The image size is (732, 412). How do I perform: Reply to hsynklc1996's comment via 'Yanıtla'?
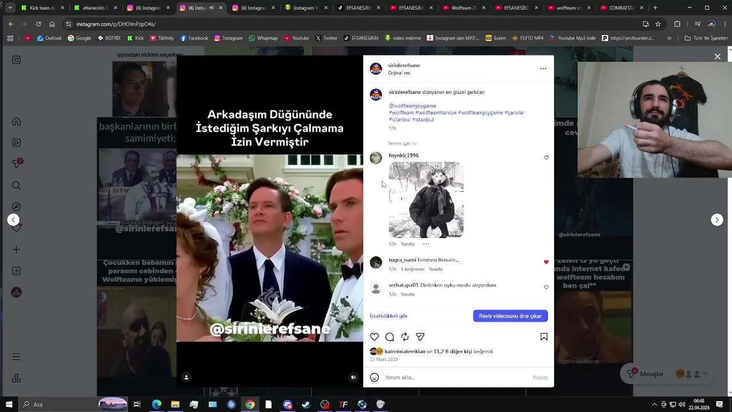(x=408, y=244)
